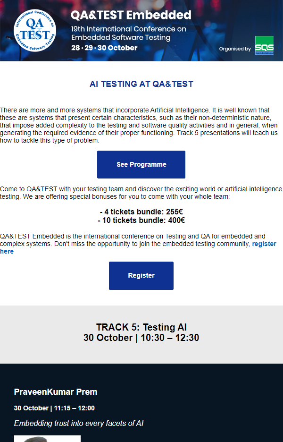The width and height of the screenshot is (283, 442).
Task: Select the 'TRACK 5: Testing AI' heading
Action: (x=141, y=327)
